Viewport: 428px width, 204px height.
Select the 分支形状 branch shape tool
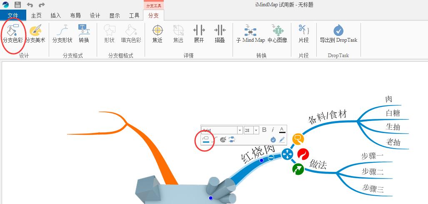click(62, 34)
